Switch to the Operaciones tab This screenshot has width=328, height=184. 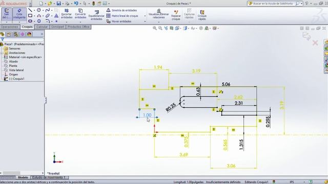tap(9, 27)
